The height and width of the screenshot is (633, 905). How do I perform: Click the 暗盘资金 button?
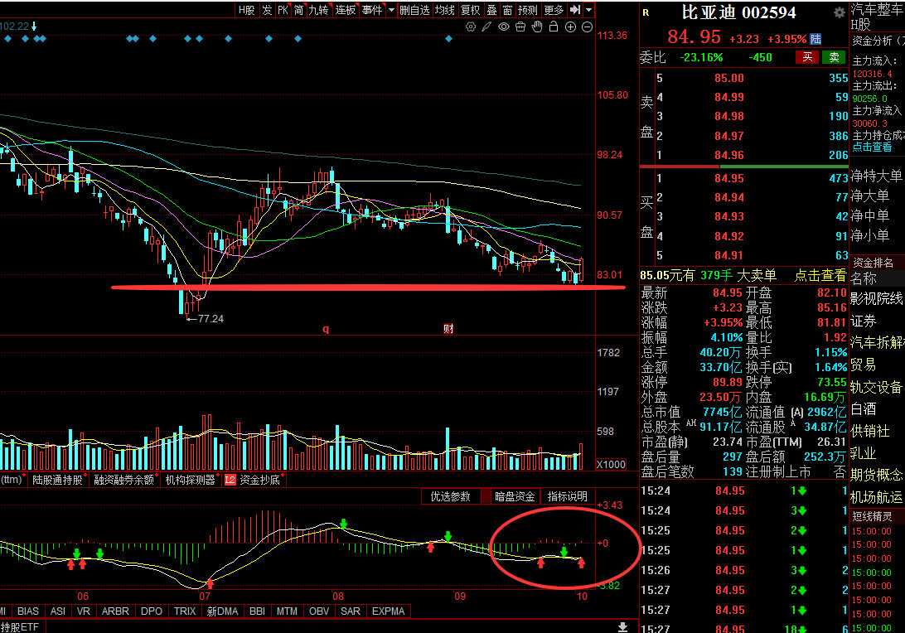pos(515,496)
